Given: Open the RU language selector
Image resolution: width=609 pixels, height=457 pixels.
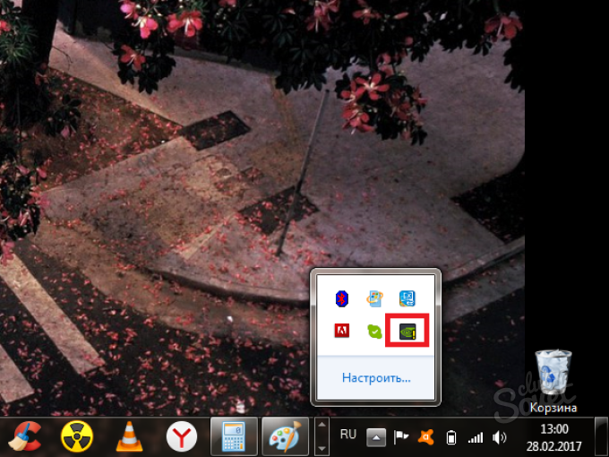Looking at the screenshot, I should (x=348, y=435).
